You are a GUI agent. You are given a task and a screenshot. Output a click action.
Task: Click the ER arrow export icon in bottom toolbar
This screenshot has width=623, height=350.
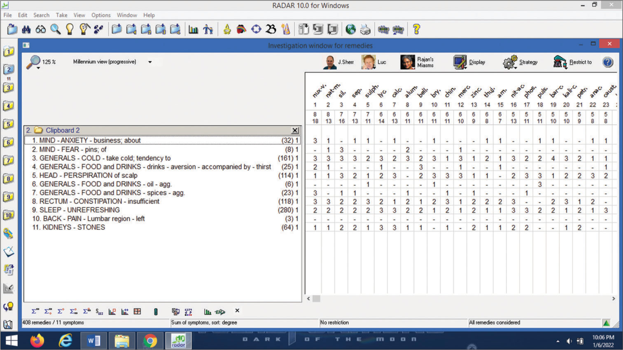[x=220, y=312]
